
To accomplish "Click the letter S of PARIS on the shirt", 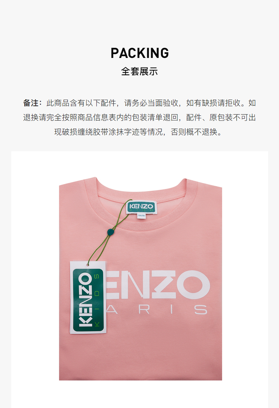I will point(201,309).
